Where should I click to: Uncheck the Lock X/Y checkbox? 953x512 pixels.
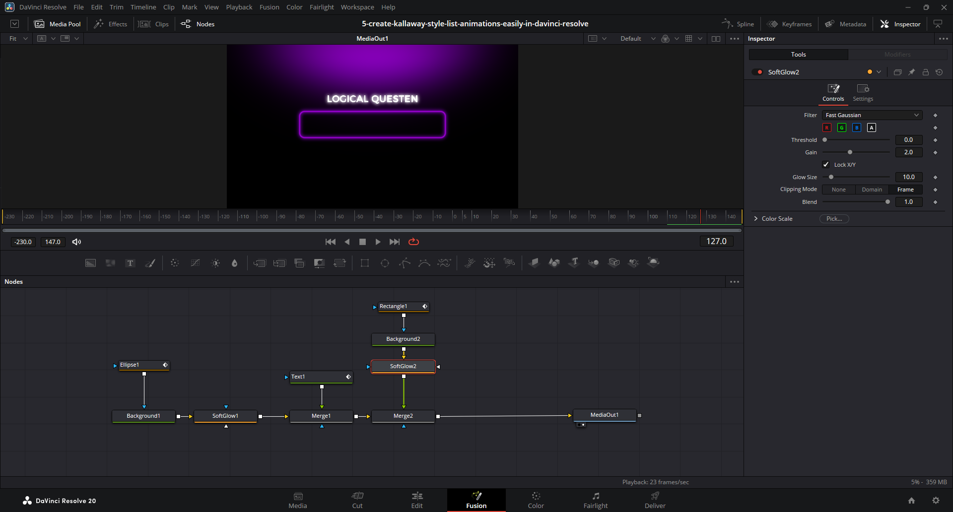click(826, 165)
